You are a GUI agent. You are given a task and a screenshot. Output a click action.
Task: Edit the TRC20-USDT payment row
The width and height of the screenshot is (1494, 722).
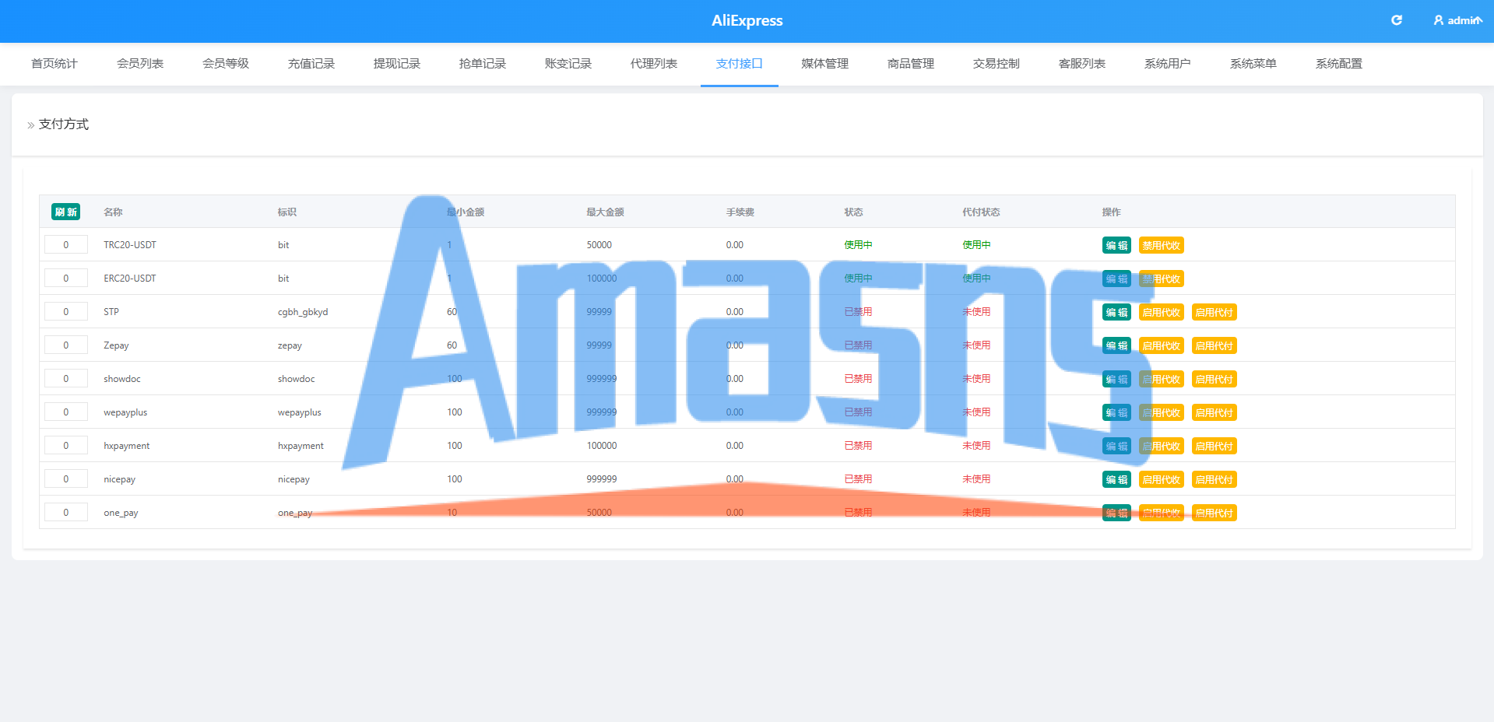coord(1116,245)
